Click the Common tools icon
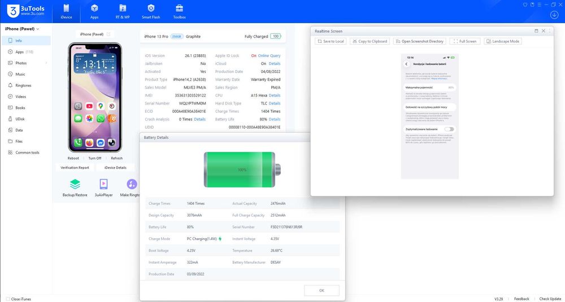 (10, 152)
